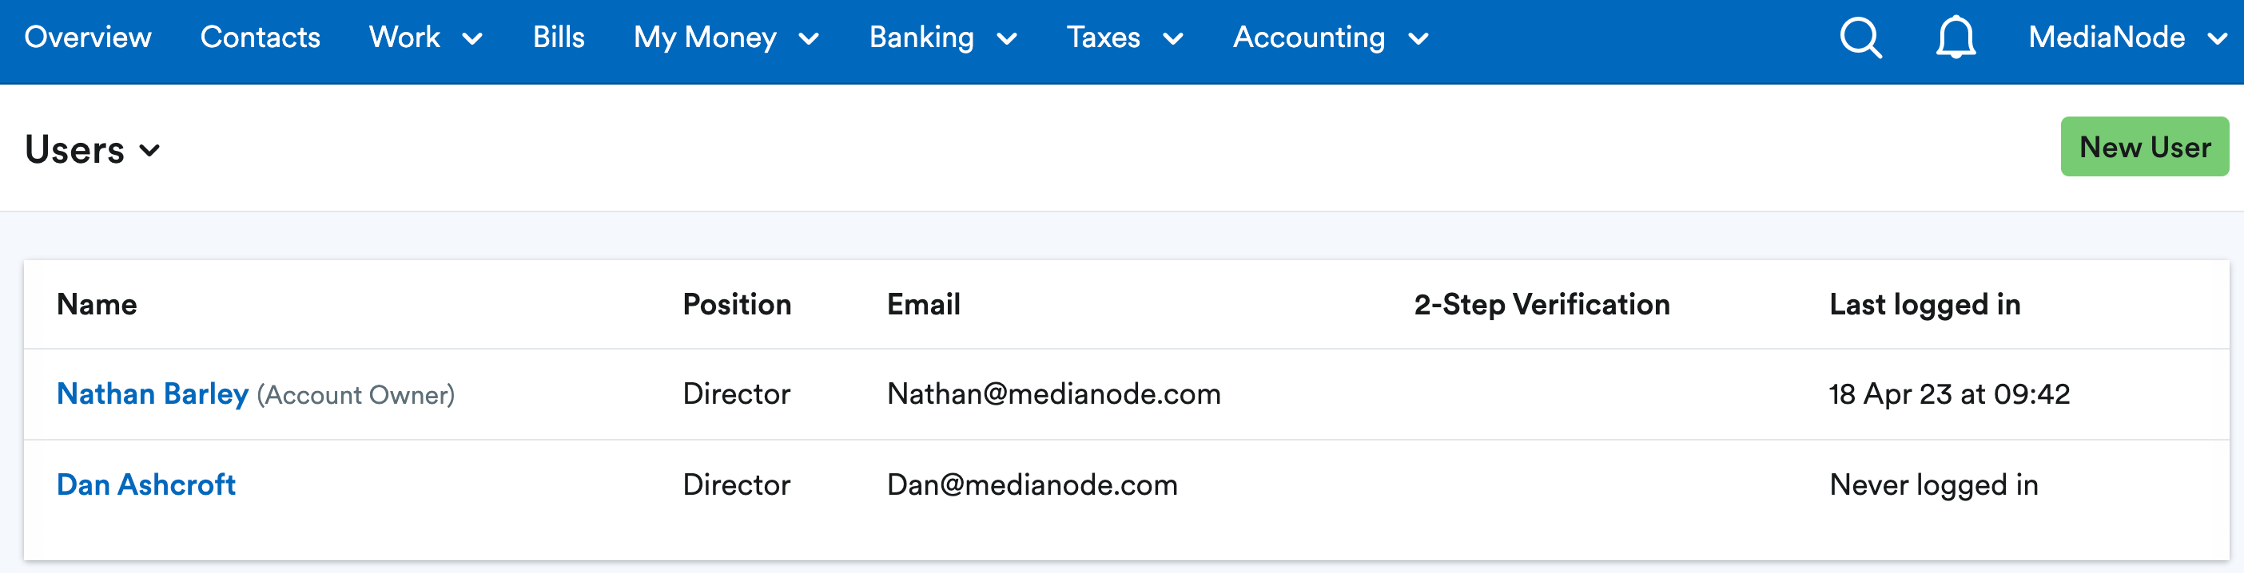The width and height of the screenshot is (2244, 573).
Task: Open Nathan Barley's user profile
Action: (153, 394)
